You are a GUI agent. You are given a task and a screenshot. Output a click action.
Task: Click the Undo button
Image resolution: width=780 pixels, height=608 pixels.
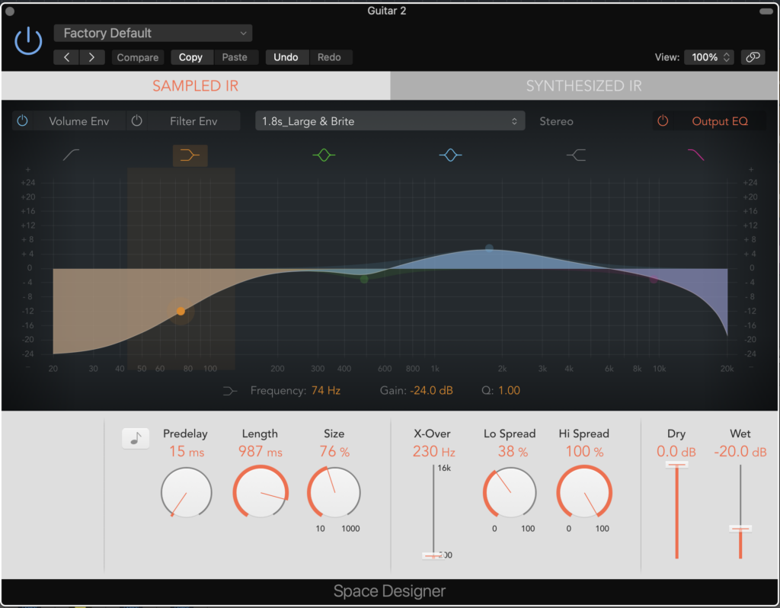[286, 57]
